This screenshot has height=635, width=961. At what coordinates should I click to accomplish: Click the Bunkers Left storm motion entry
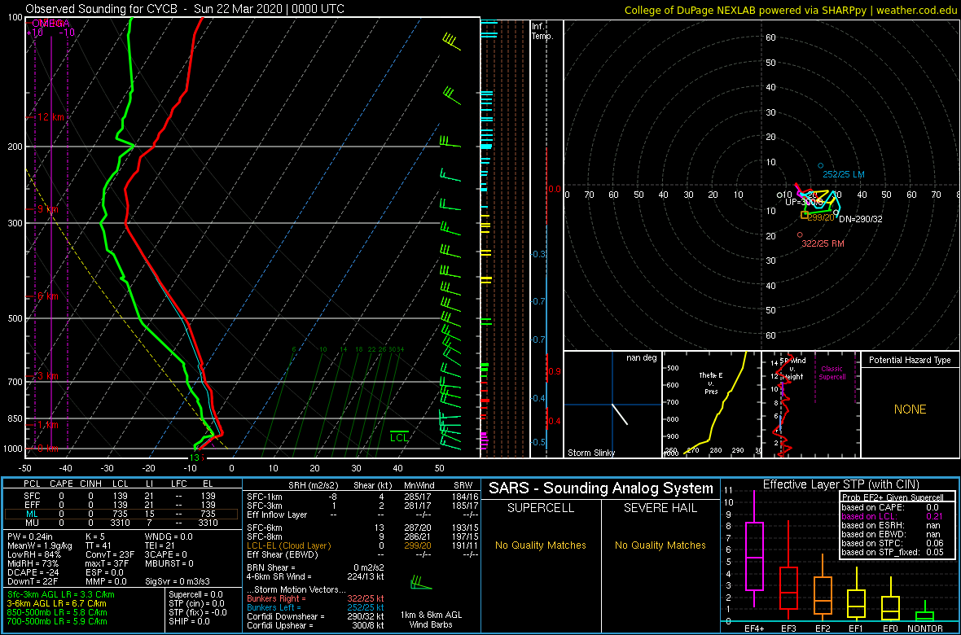[x=315, y=607]
